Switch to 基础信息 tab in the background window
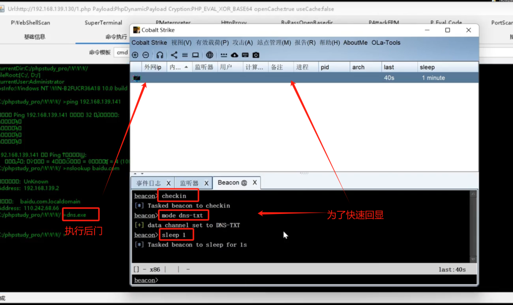The height and width of the screenshot is (305, 513). tap(35, 36)
